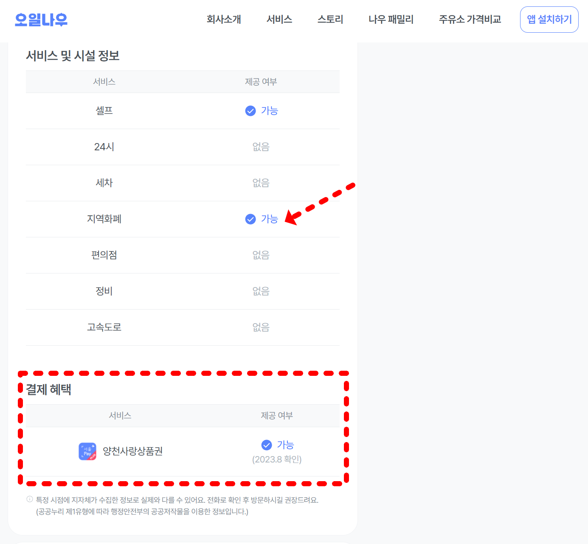The width and height of the screenshot is (588, 544).
Task: Click the check icon for 지역화폐
Action: tap(250, 219)
